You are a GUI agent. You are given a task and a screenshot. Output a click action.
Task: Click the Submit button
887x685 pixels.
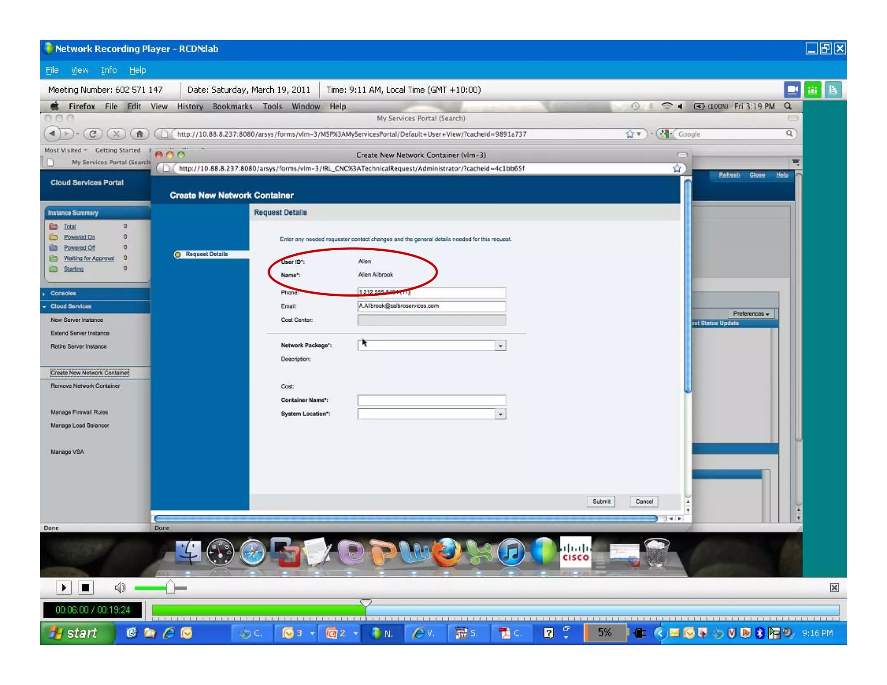pyautogui.click(x=601, y=501)
